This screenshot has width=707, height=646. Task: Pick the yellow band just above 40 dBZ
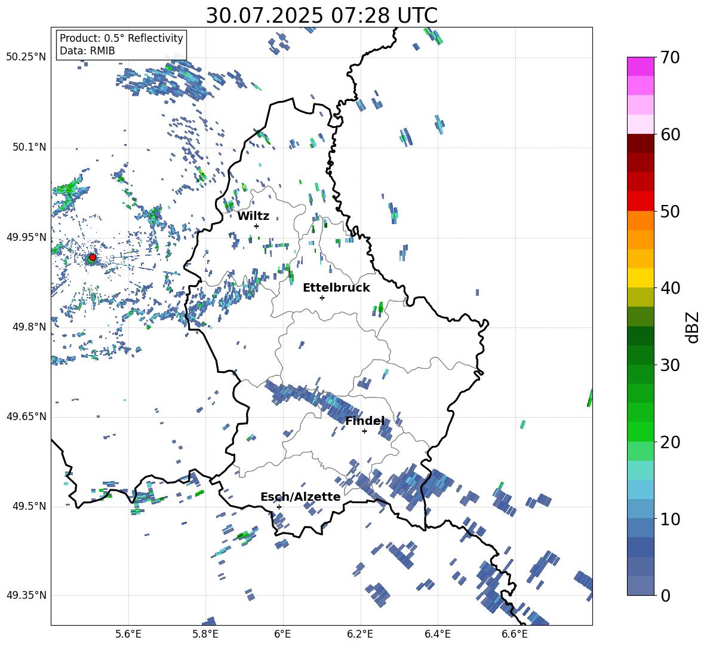(x=640, y=278)
